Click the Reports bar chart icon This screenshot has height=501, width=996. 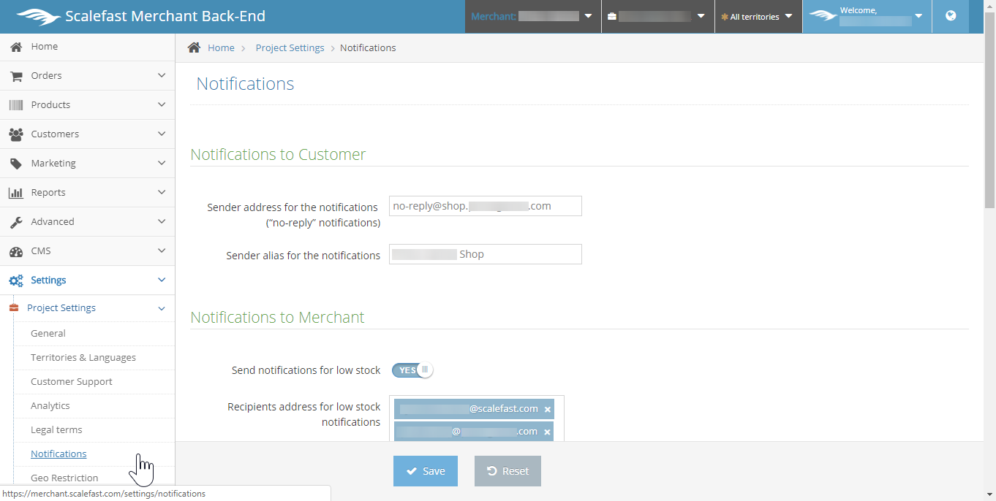(x=15, y=193)
